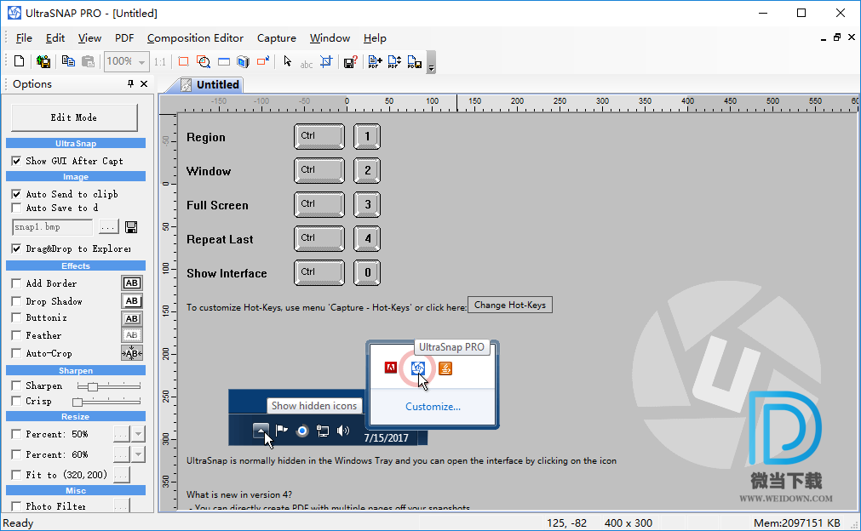Open the Composition Editor menu

pos(195,38)
